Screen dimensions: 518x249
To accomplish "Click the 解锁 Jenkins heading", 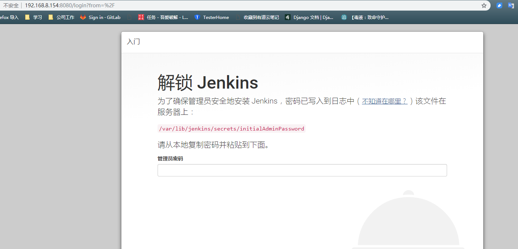I will (208, 83).
